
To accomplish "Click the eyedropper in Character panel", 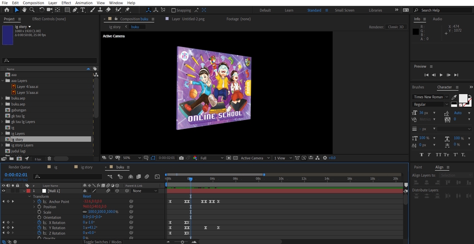I will (x=454, y=97).
